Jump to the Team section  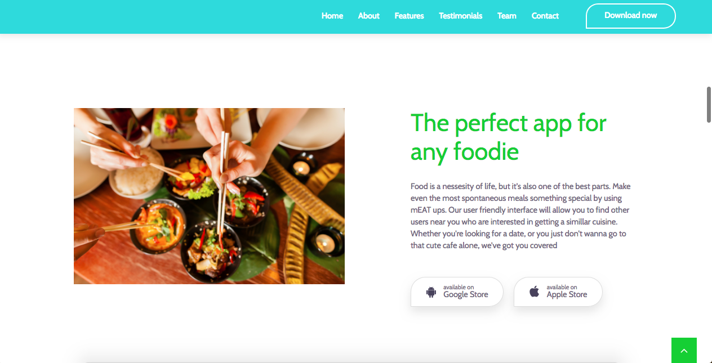coord(507,16)
